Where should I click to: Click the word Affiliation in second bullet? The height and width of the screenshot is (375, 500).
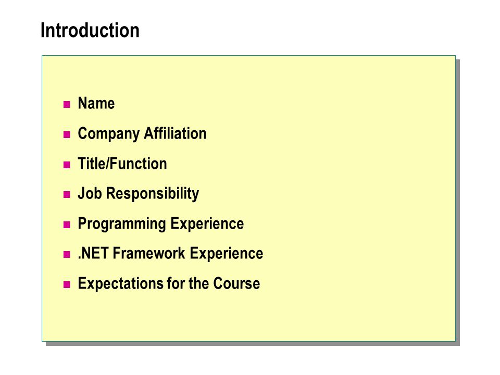(175, 133)
